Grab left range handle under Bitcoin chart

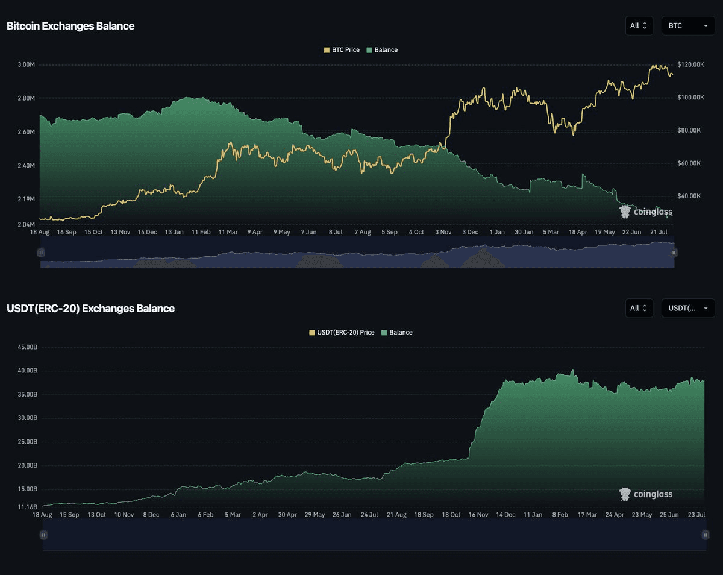(41, 253)
